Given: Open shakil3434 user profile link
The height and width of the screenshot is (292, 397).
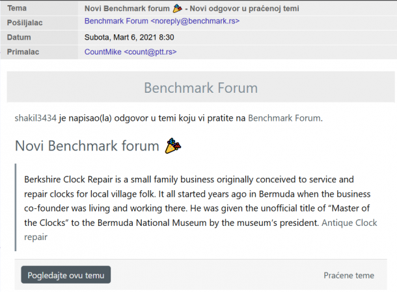Looking at the screenshot, I should click(35, 118).
